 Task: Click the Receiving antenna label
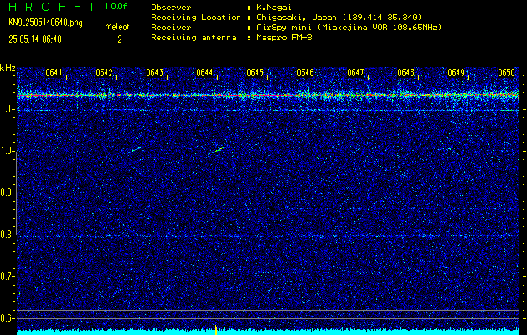(x=194, y=38)
